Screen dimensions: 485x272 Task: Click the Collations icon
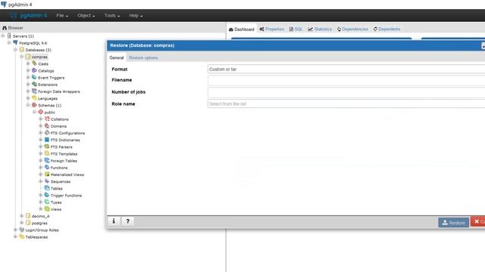[47, 119]
